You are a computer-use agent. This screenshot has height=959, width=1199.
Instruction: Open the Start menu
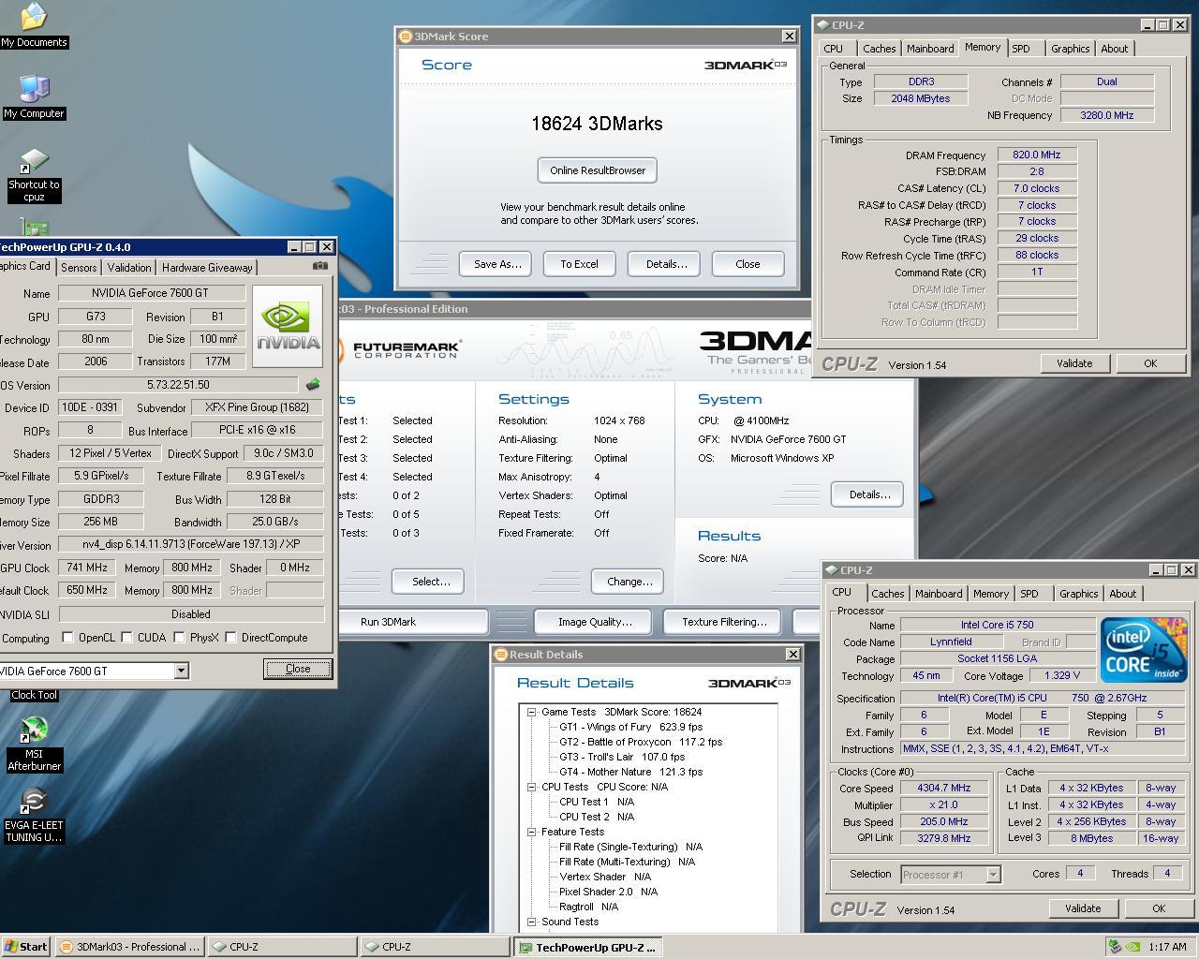[26, 947]
